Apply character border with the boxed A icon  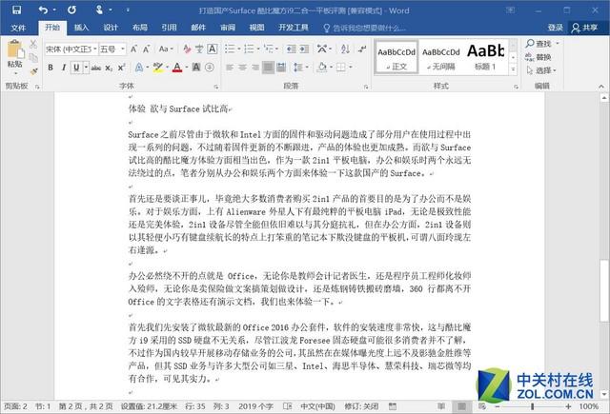point(213,49)
